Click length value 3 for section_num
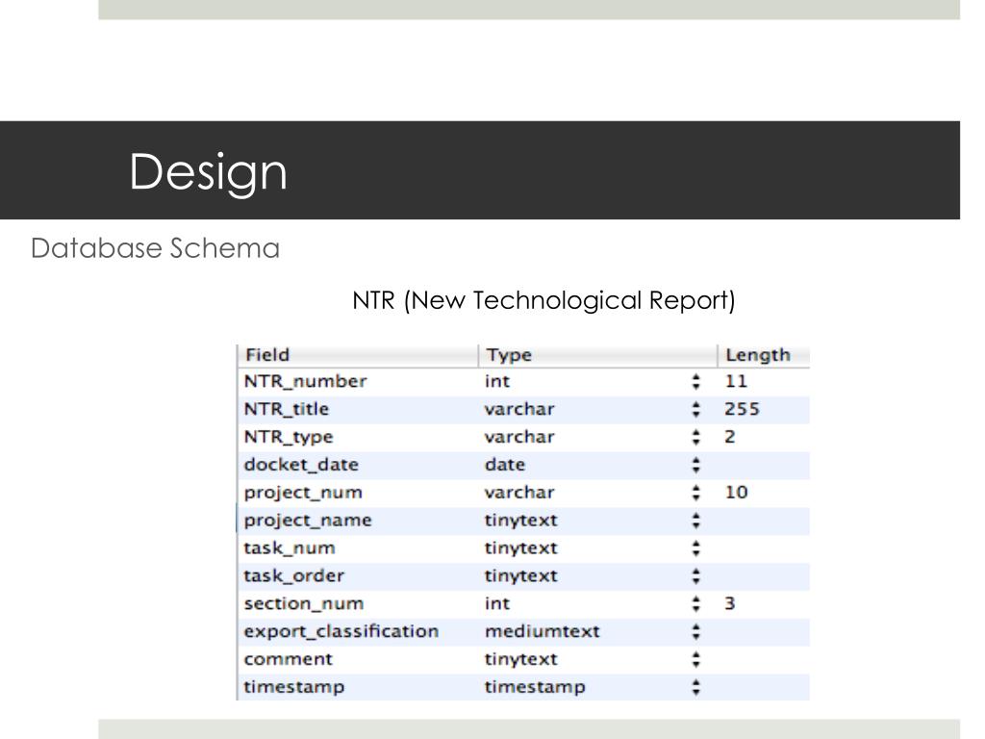985x739 pixels. pos(730,604)
